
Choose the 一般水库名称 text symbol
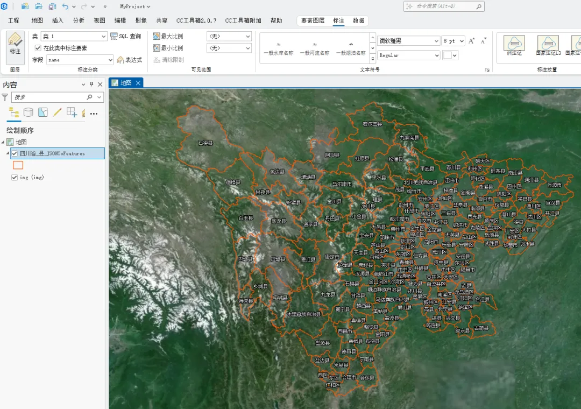tap(279, 48)
